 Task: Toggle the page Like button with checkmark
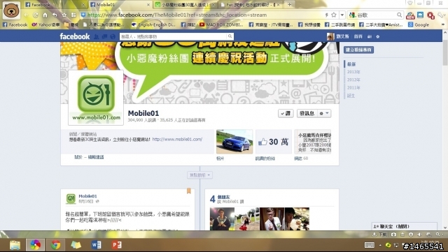point(286,114)
